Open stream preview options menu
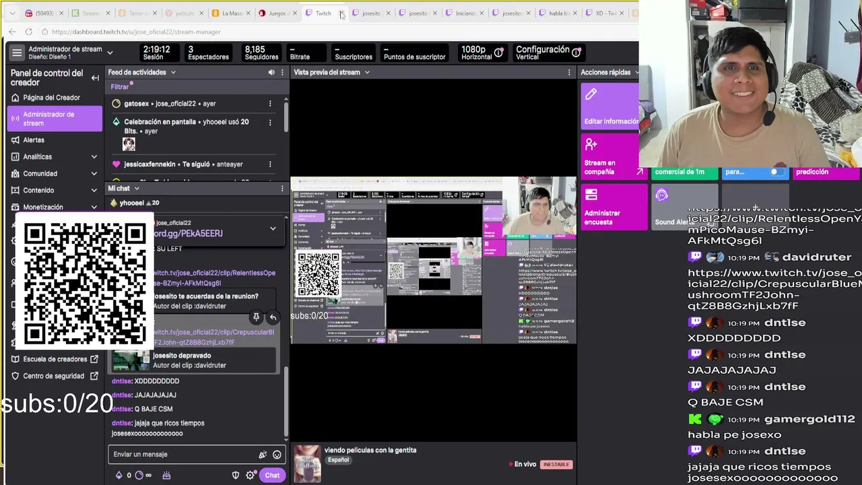Viewport: 862px width, 485px height. [569, 72]
